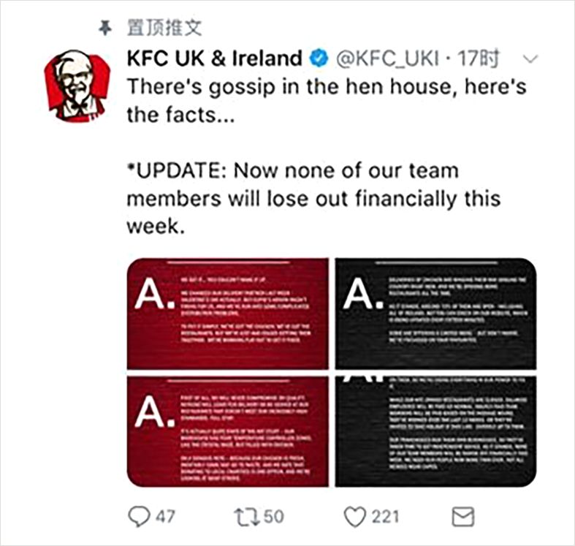The height and width of the screenshot is (546, 575).
Task: Click the like count 221
Action: point(385,517)
